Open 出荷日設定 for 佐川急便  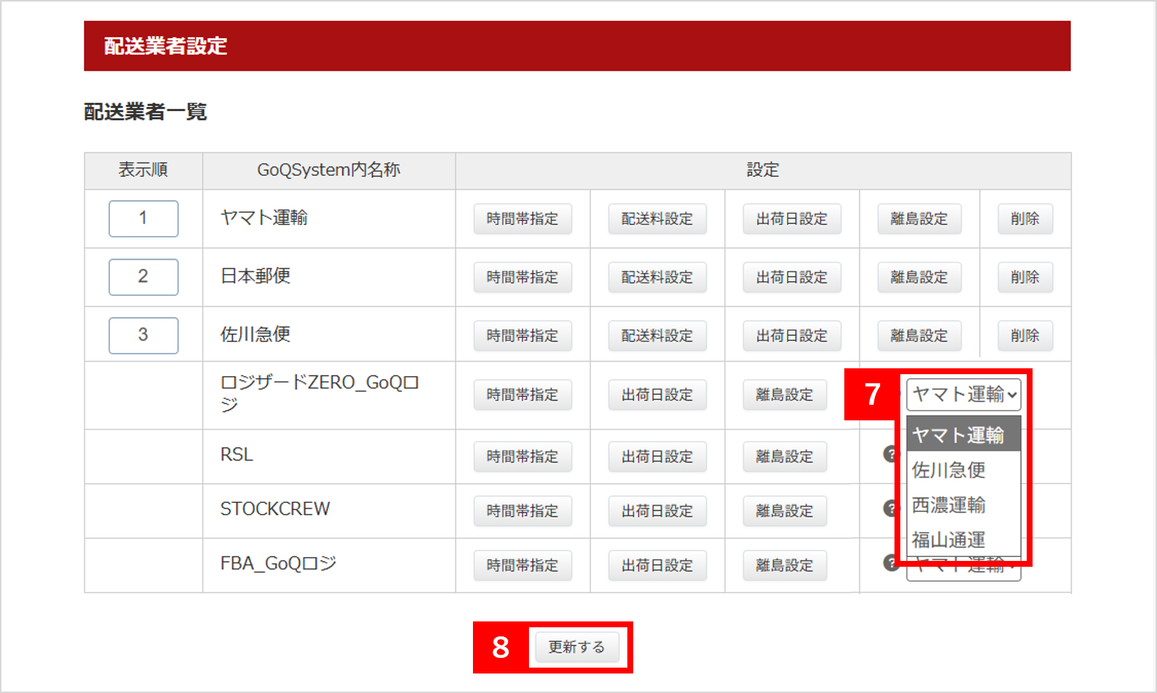(x=792, y=336)
